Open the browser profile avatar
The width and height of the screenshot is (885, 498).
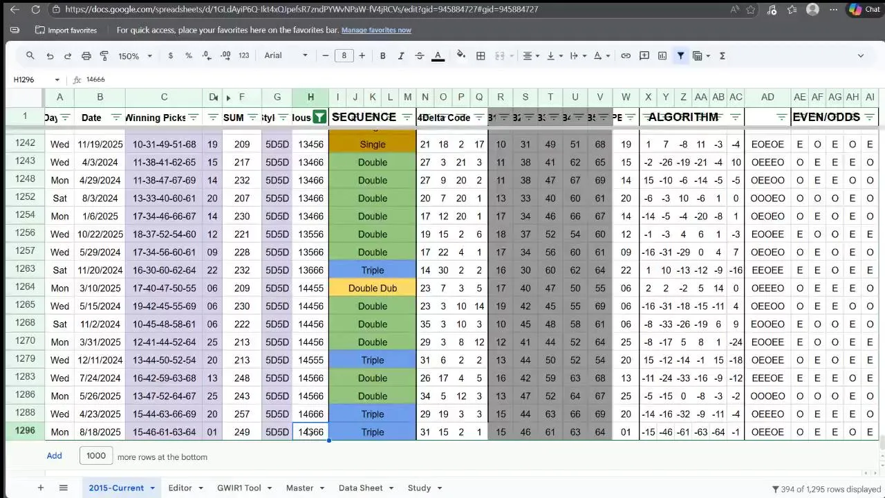[812, 10]
